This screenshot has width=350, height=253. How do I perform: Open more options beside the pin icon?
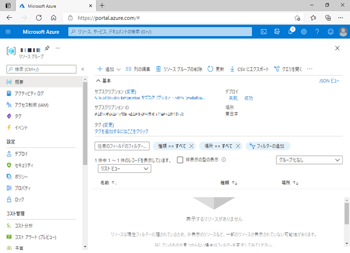pyautogui.click(x=58, y=48)
